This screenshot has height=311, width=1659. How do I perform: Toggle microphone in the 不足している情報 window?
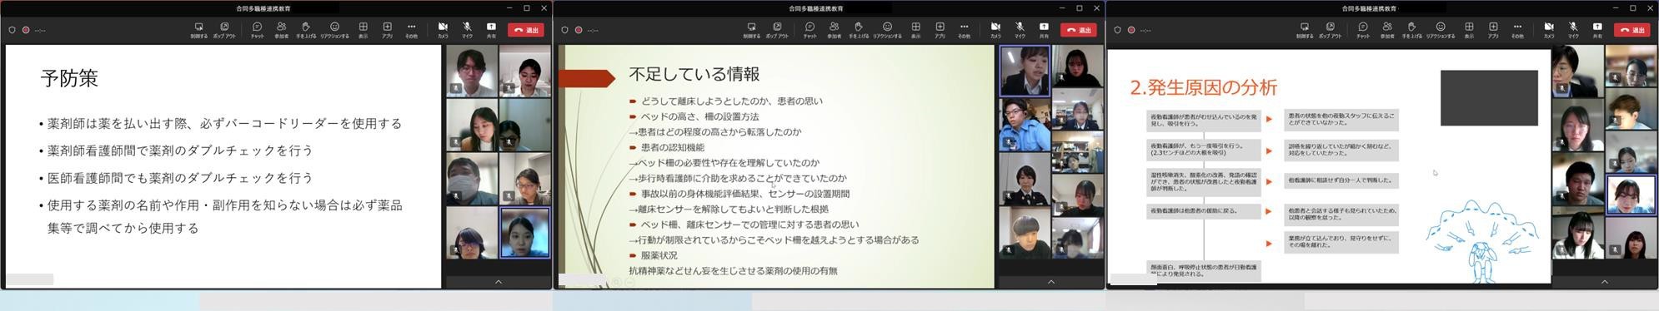1020,29
